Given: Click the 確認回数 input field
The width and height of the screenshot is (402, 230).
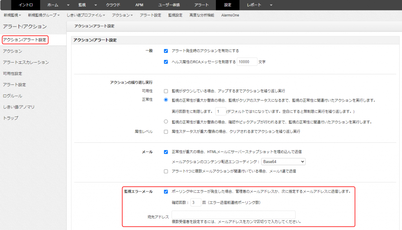Looking at the screenshot, I should (x=196, y=202).
